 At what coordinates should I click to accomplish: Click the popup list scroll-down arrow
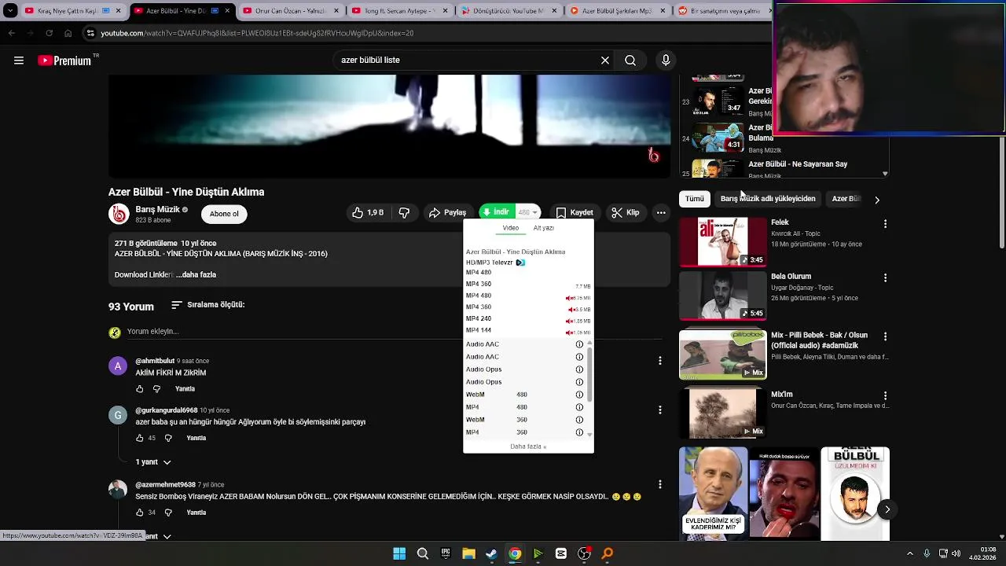click(589, 435)
